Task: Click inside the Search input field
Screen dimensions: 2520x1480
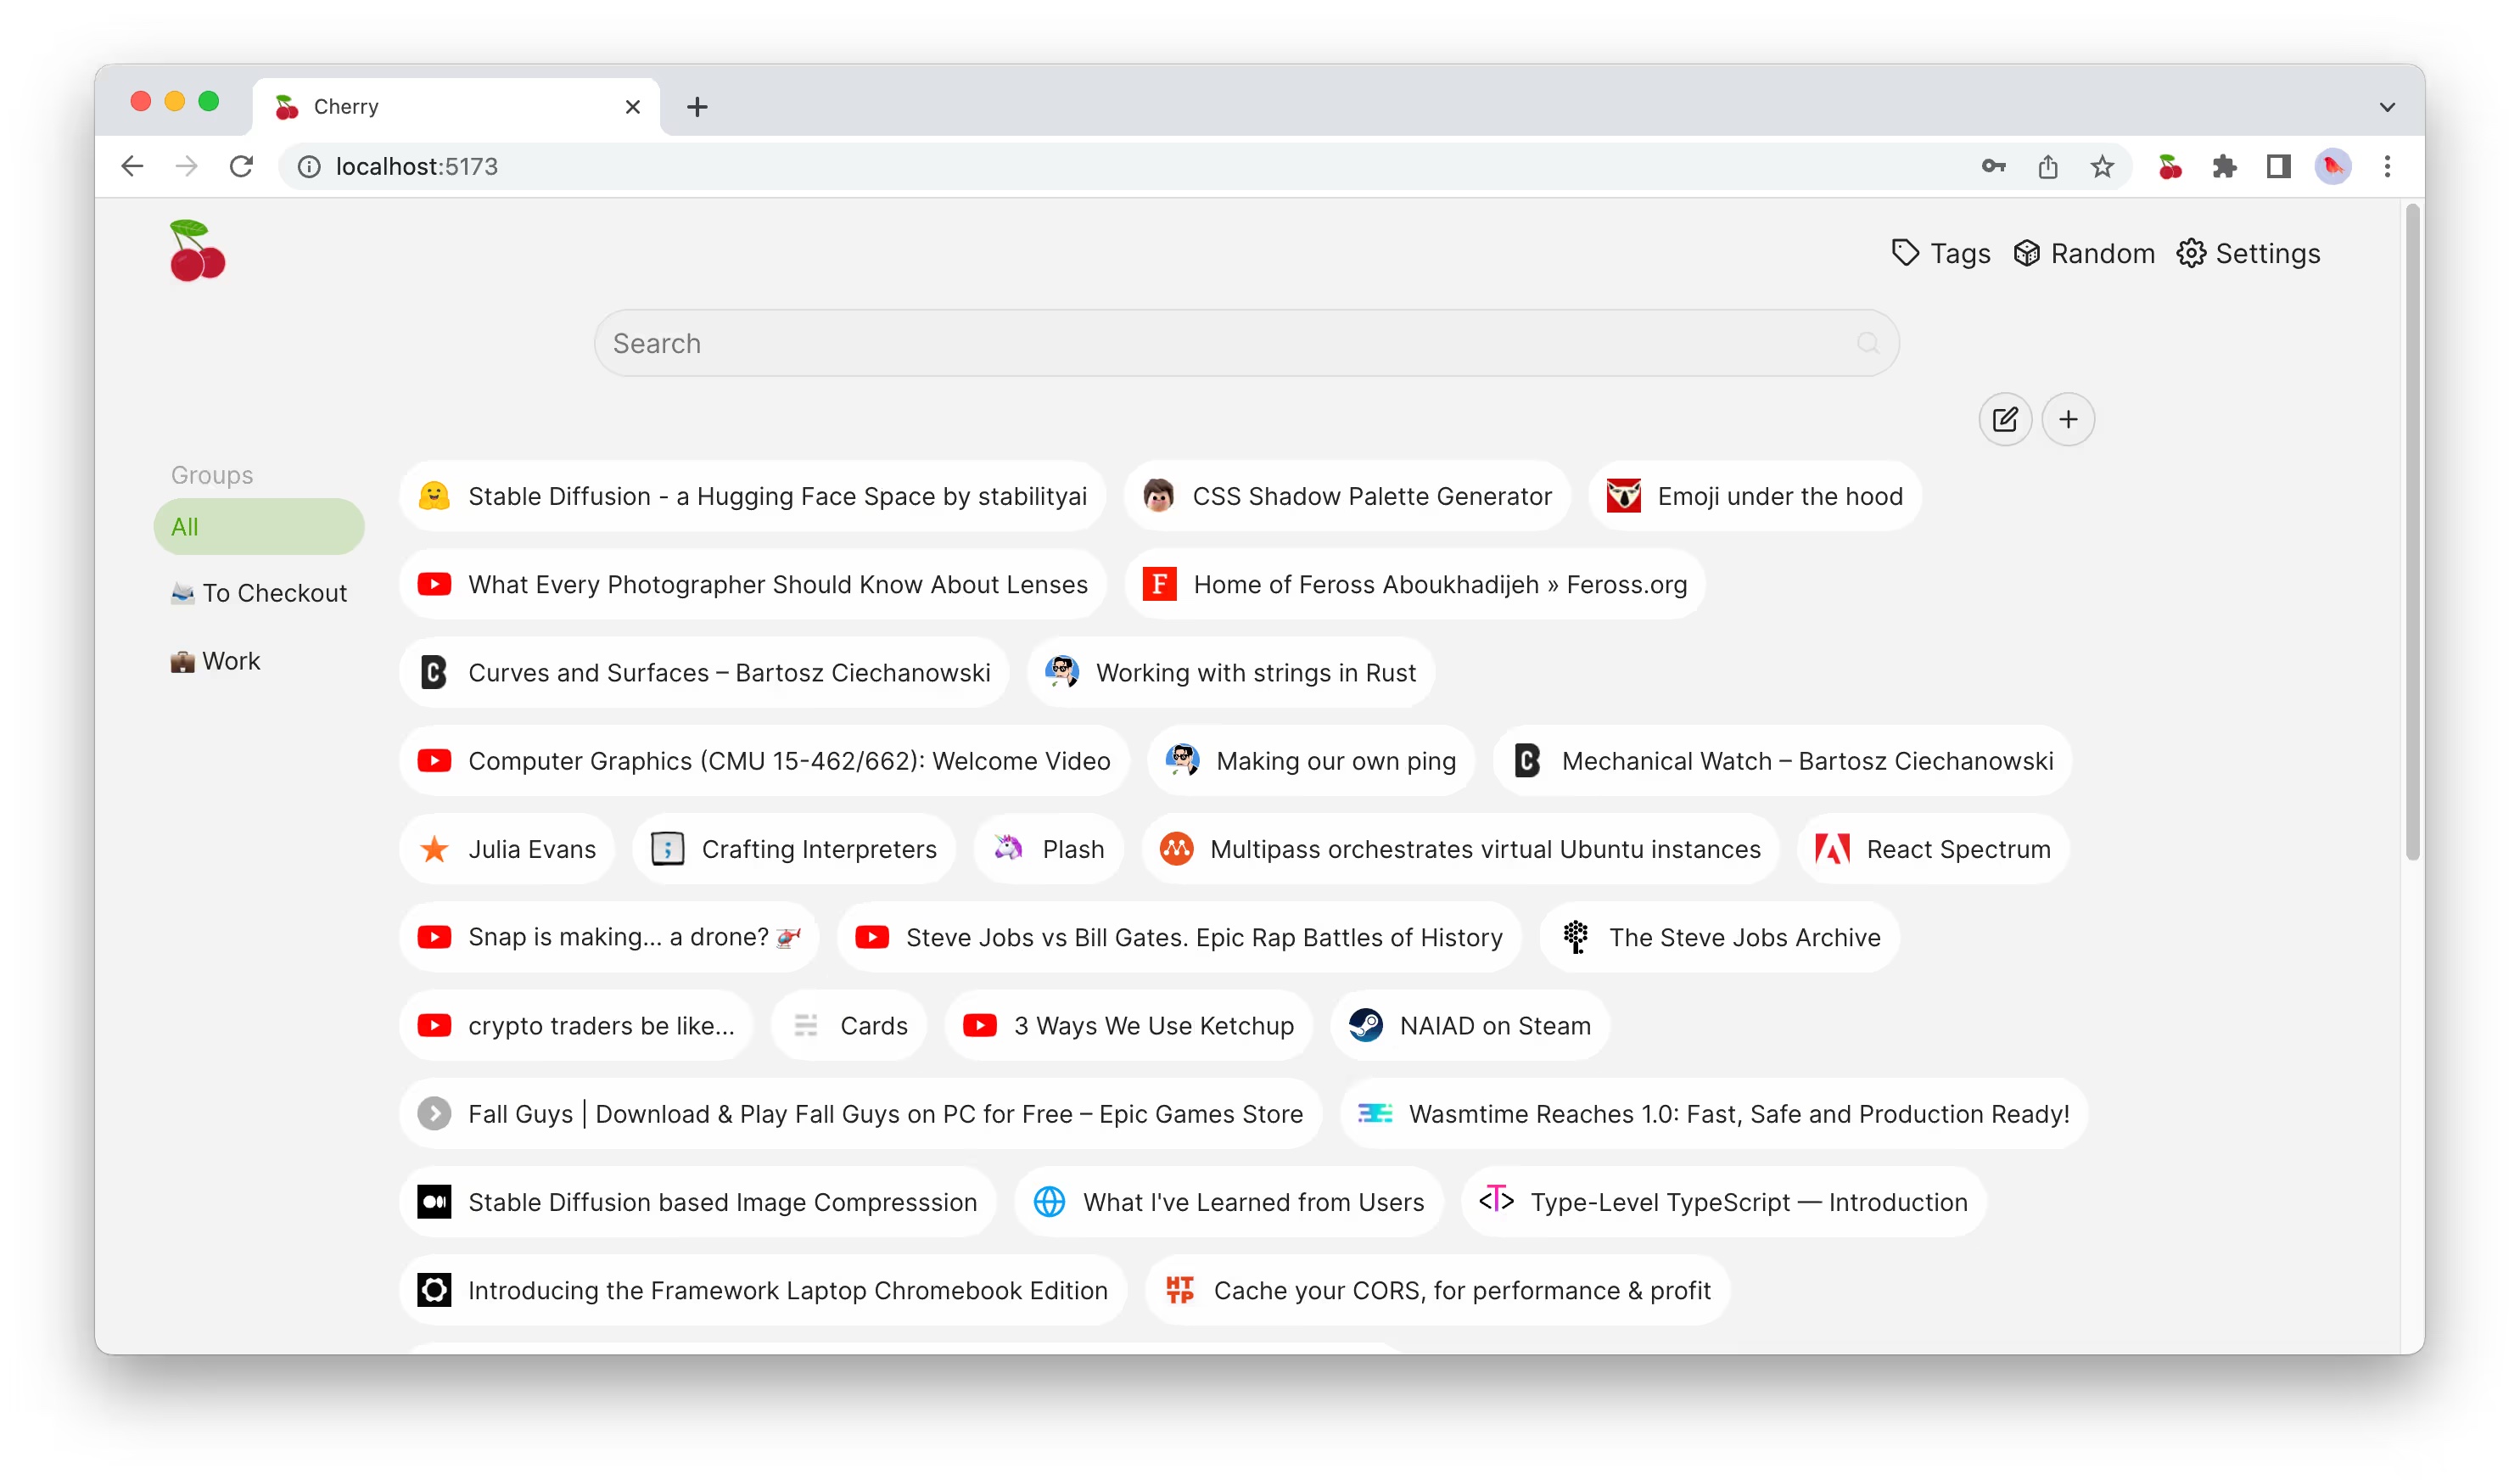Action: (1100, 342)
